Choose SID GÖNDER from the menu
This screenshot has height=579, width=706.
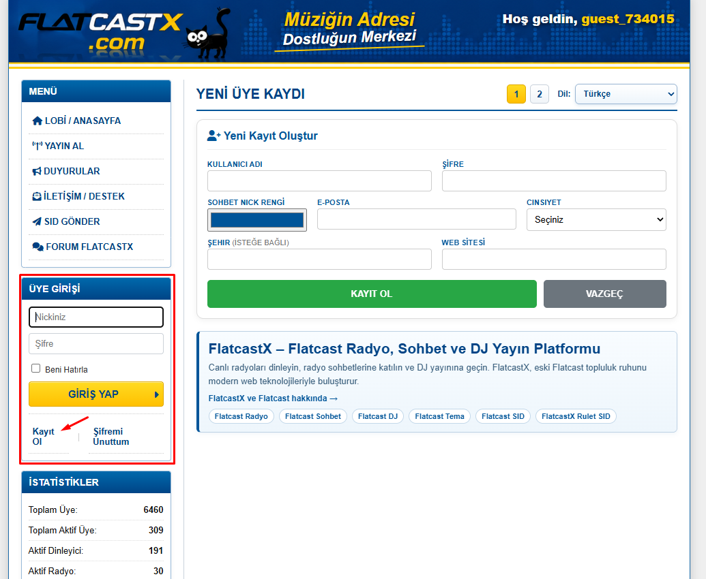pos(96,221)
